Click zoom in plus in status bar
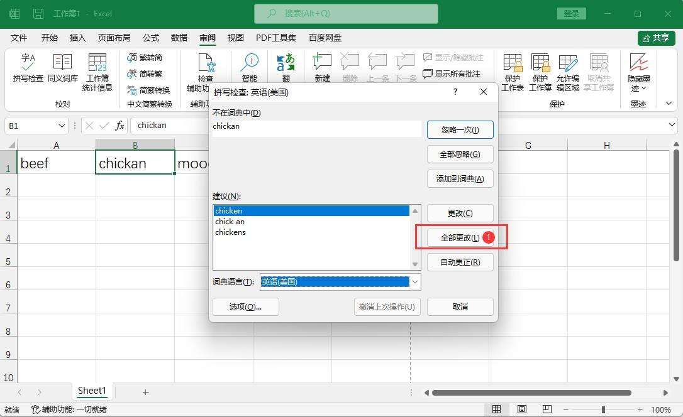 point(640,409)
